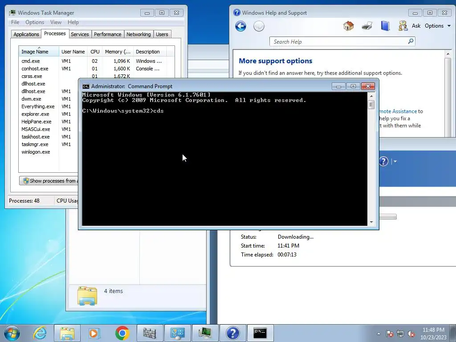Screen dimensions: 456x342
Task: Click the blue help circle icon in background window
Action: tap(384, 161)
